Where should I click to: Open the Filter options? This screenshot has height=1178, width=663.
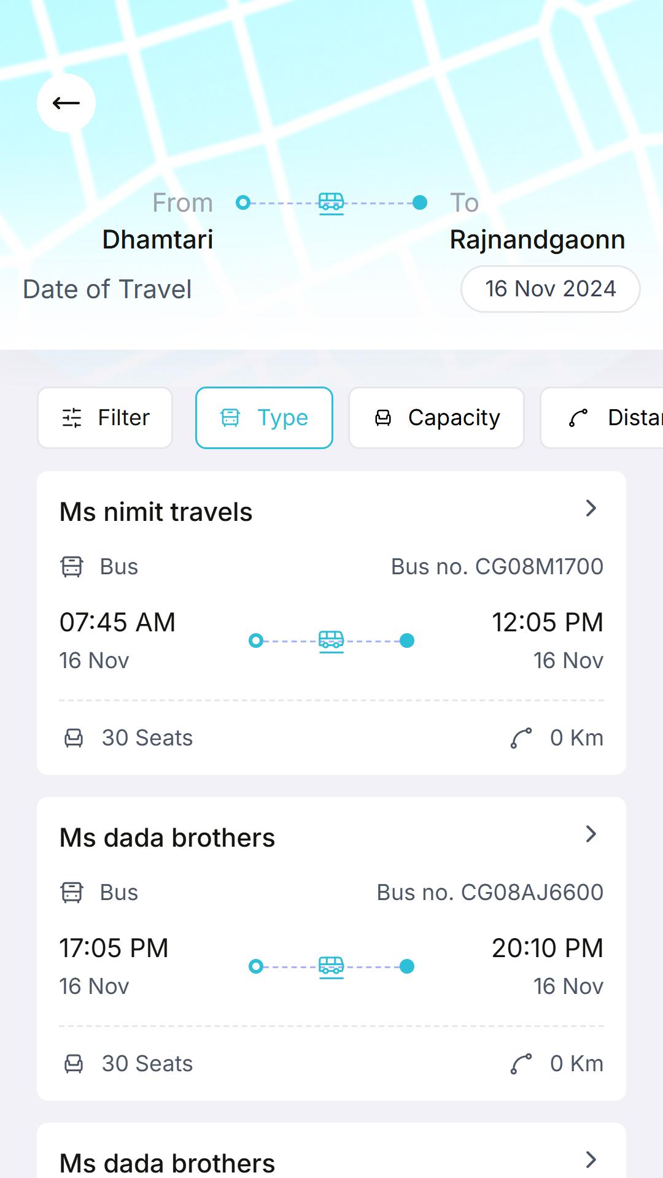(x=105, y=418)
